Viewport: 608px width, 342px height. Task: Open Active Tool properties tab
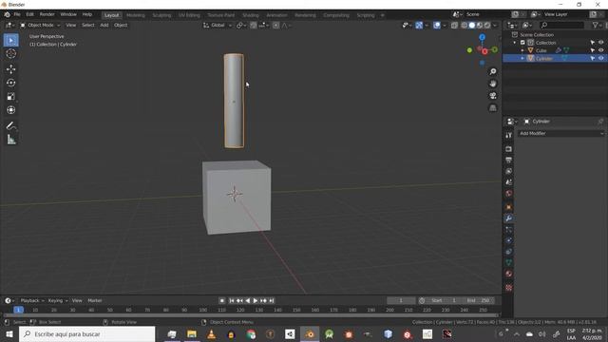[x=509, y=135]
